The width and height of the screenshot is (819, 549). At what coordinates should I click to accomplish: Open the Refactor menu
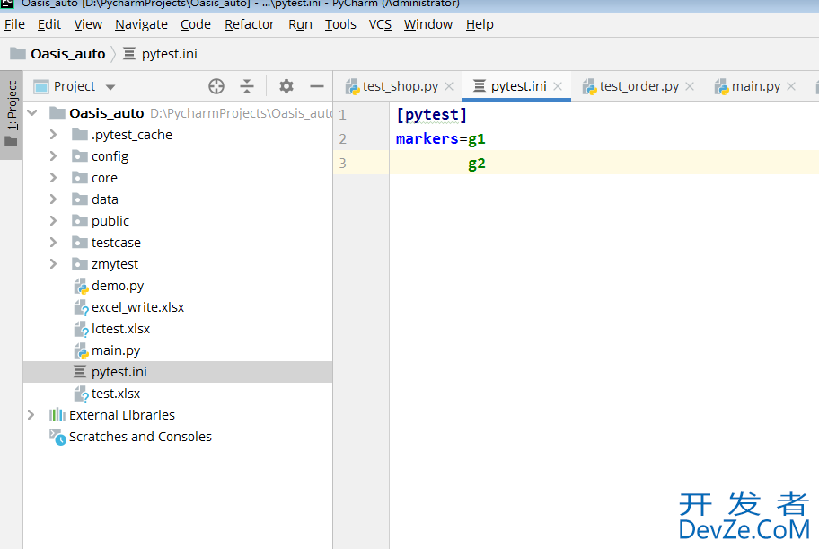pyautogui.click(x=249, y=24)
